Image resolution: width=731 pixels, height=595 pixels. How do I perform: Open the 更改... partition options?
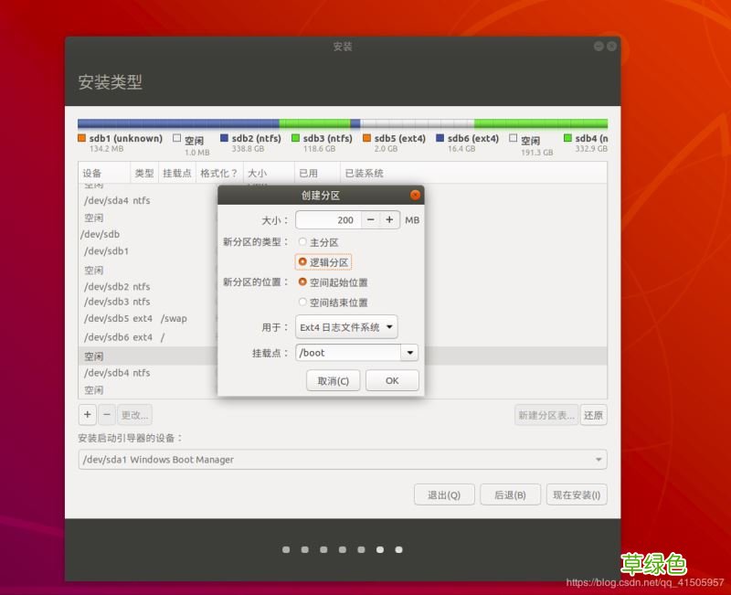coord(134,414)
